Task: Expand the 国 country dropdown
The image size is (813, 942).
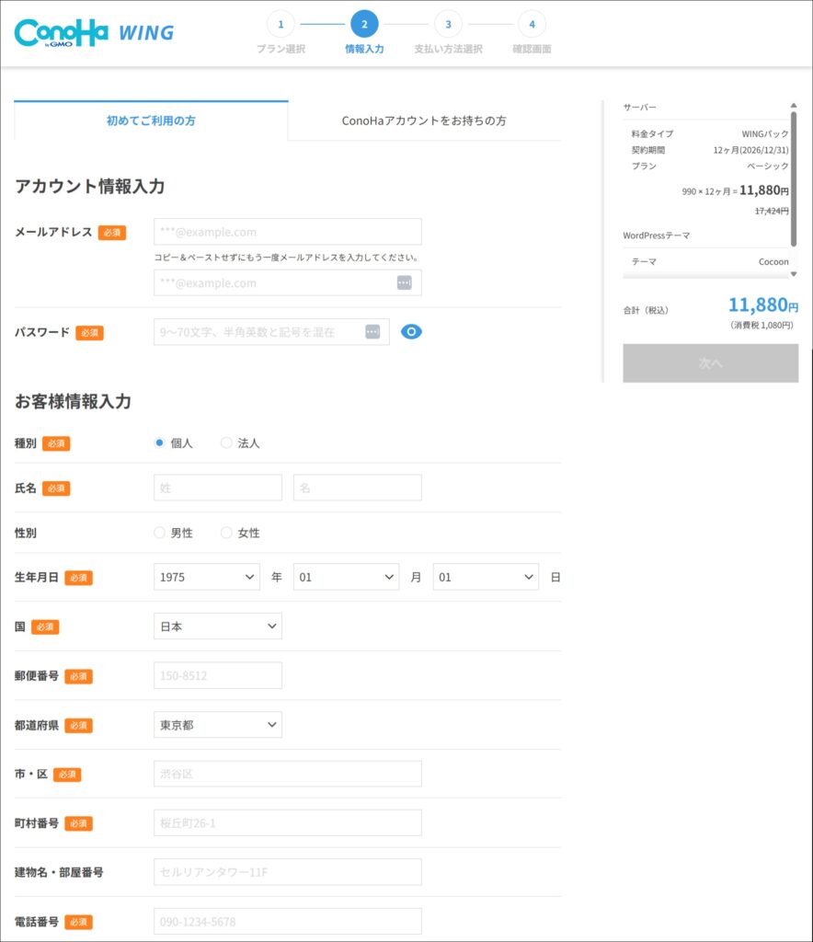Action: tap(218, 626)
